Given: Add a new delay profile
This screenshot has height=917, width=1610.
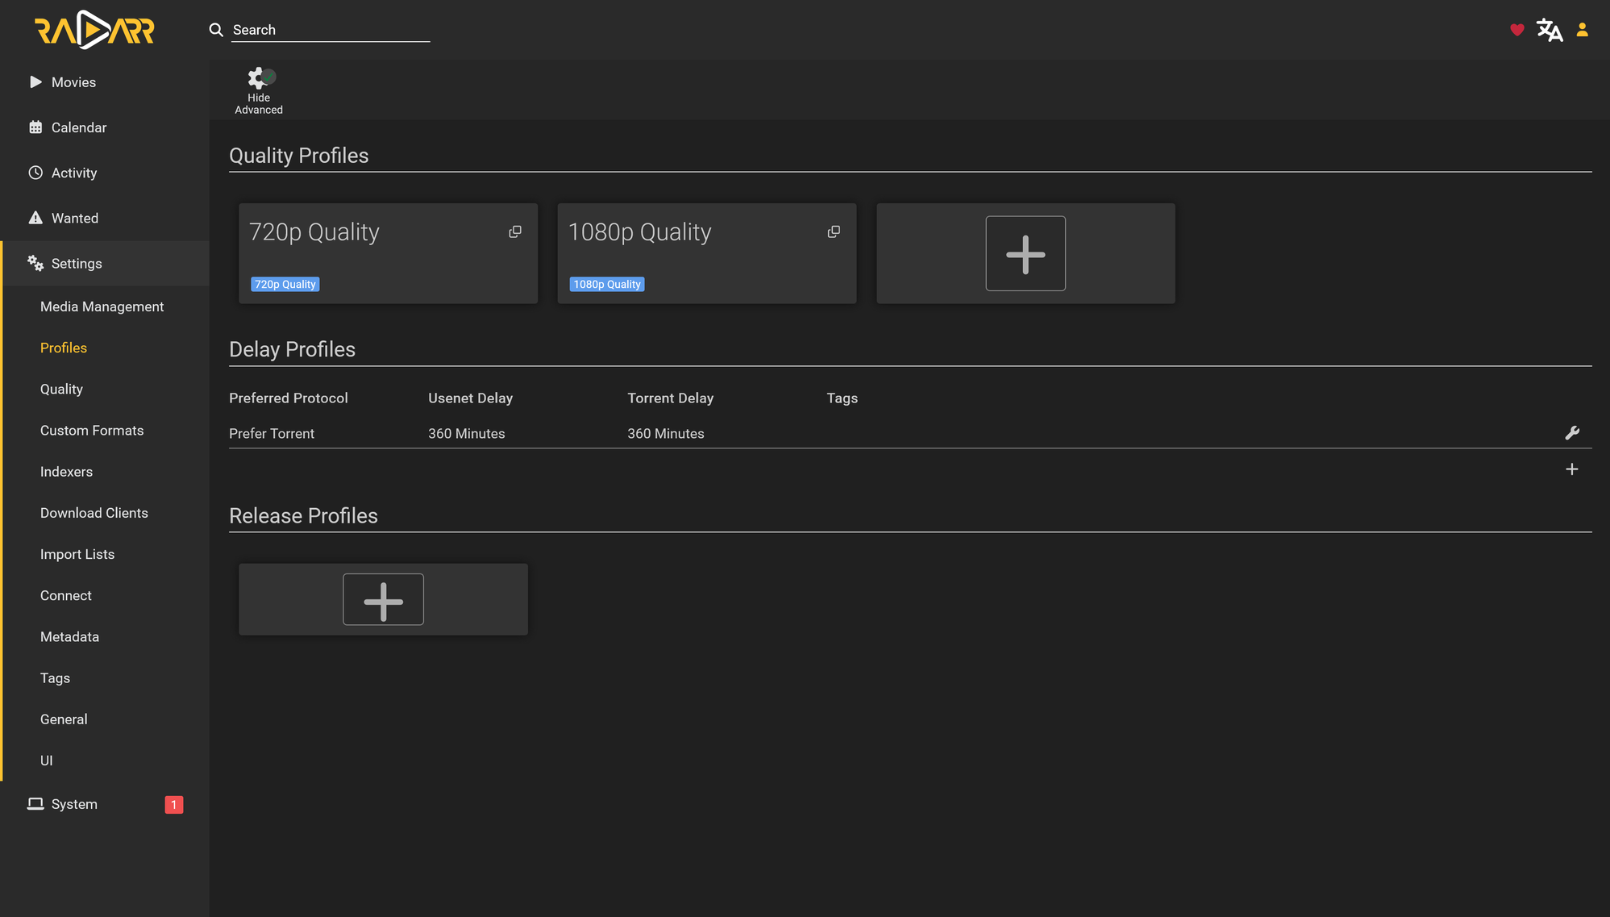Looking at the screenshot, I should pos(1571,469).
